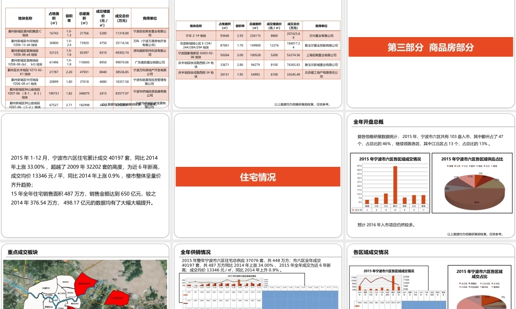516x309 pixels.
Task: Click cell 83577.07 in the land table
Action: [122, 93]
